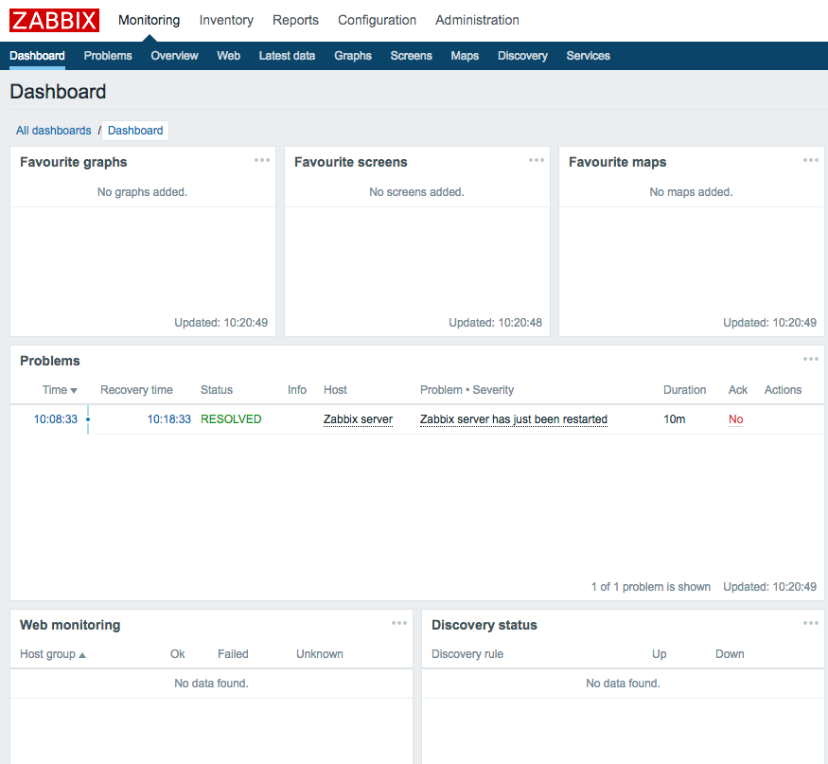Viewport: 828px width, 764px height.
Task: Open Web monitoring widget options menu
Action: pos(399,623)
